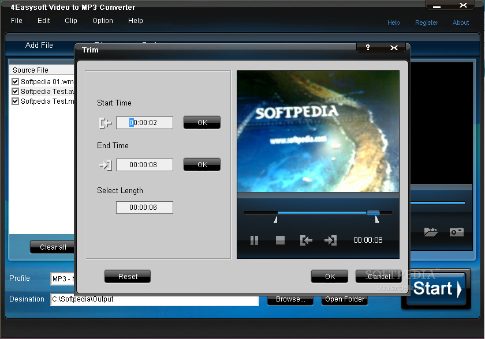Click the playback time 00:00:08 readout
This screenshot has width=485, height=339.
pyautogui.click(x=368, y=240)
